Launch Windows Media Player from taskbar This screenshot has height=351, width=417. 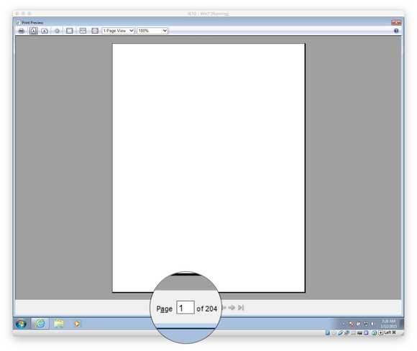(x=77, y=324)
